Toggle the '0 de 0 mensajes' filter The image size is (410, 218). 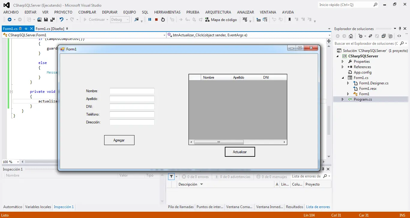pos(272,177)
